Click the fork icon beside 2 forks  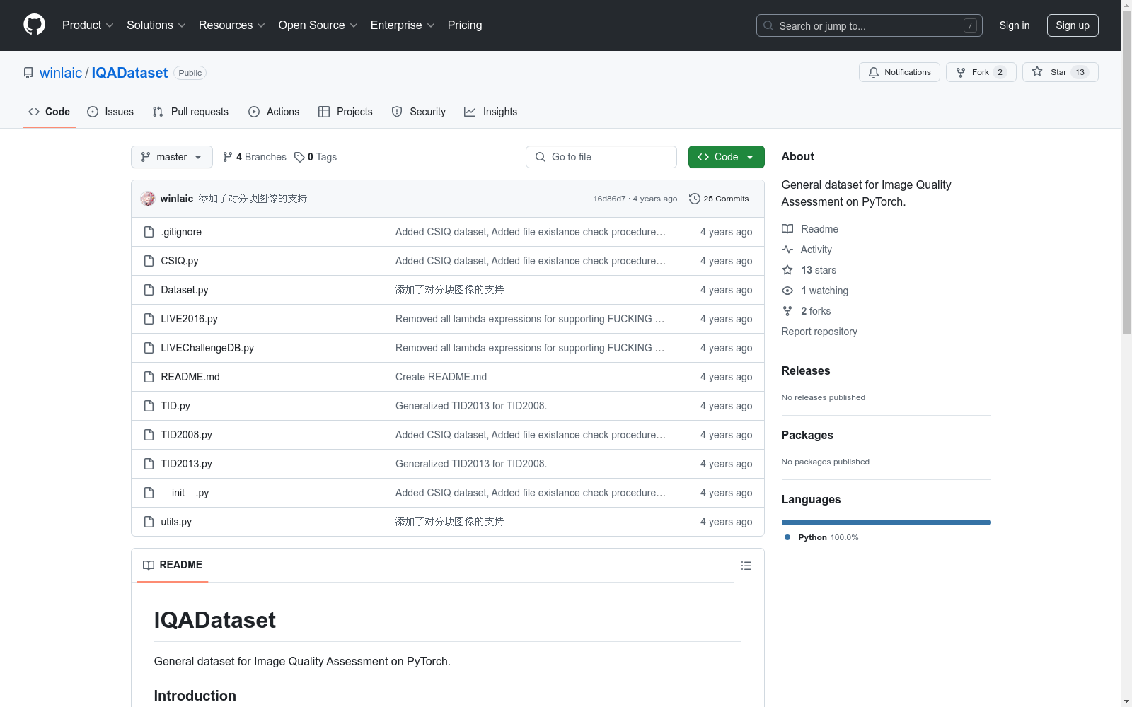pyautogui.click(x=787, y=311)
